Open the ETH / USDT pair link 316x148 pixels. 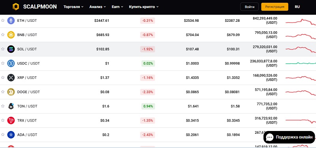[x=27, y=21]
